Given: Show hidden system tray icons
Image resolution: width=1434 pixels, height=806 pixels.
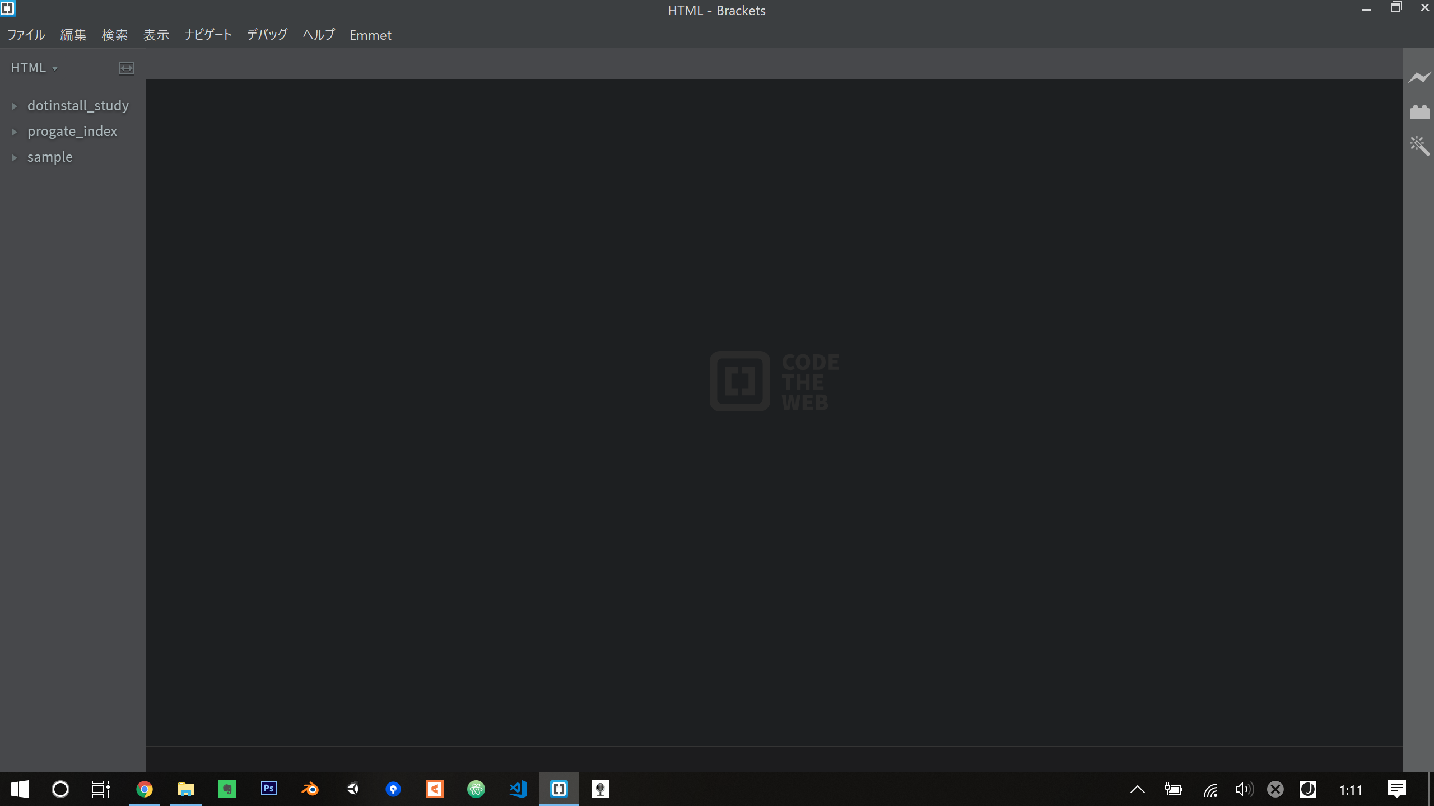Looking at the screenshot, I should click(x=1138, y=789).
